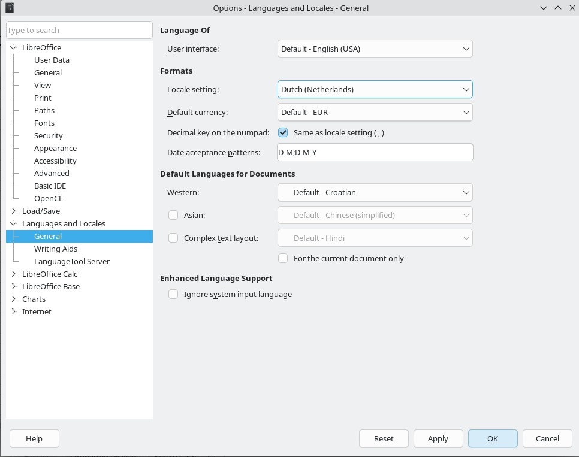Expand the Charts tree node
This screenshot has width=579, height=457.
(x=13, y=299)
